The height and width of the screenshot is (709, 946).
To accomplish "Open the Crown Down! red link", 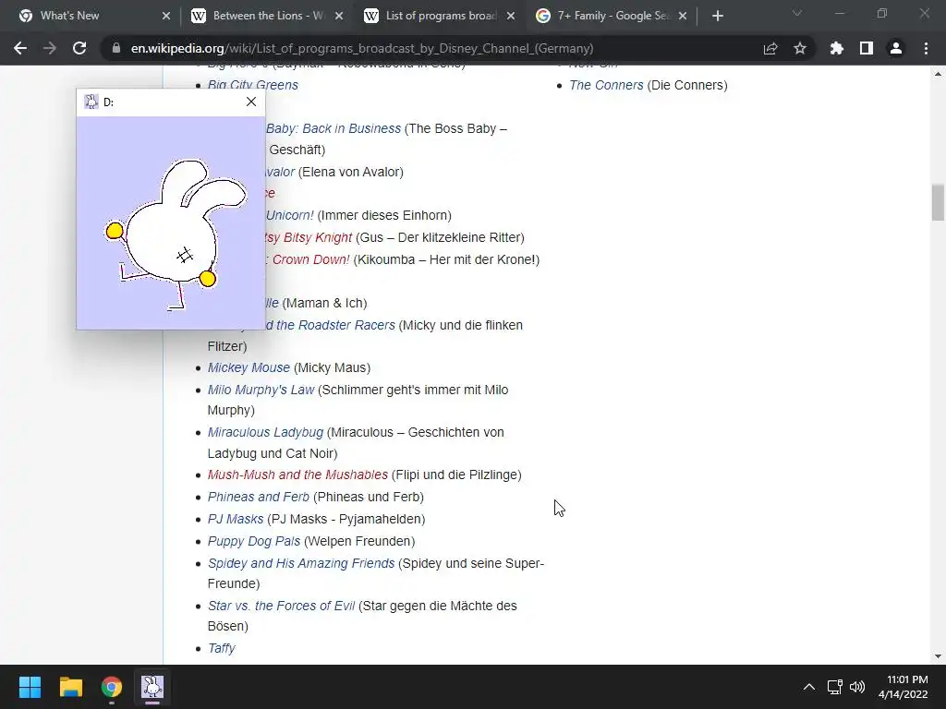I will click(310, 259).
